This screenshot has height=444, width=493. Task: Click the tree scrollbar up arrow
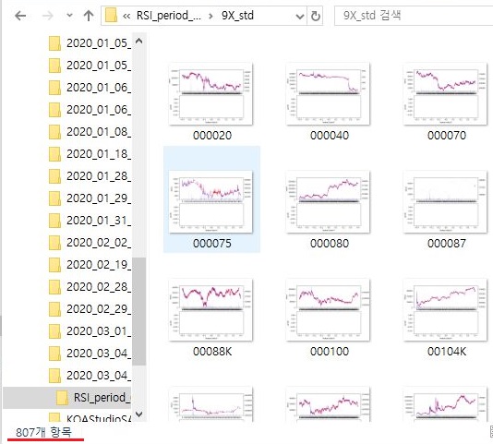click(x=138, y=41)
